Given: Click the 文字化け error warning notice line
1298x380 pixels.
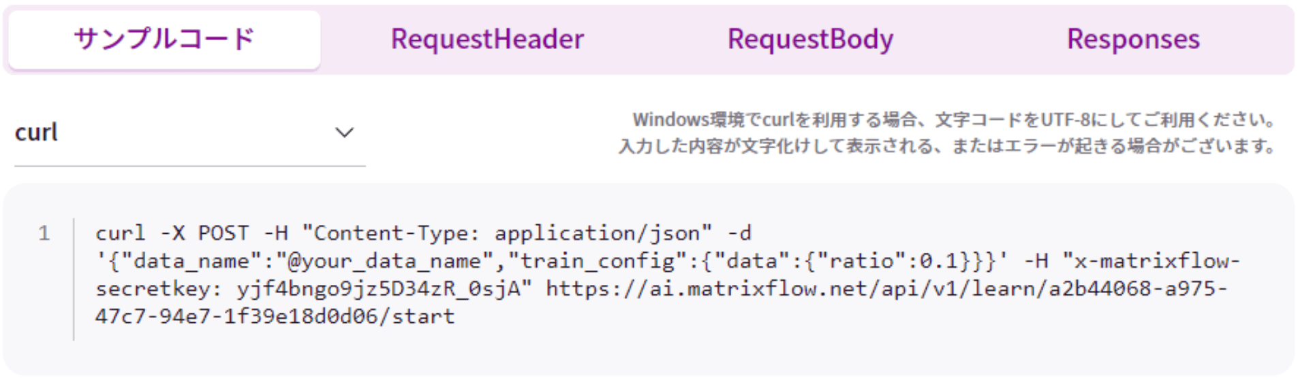Looking at the screenshot, I should click(947, 146).
